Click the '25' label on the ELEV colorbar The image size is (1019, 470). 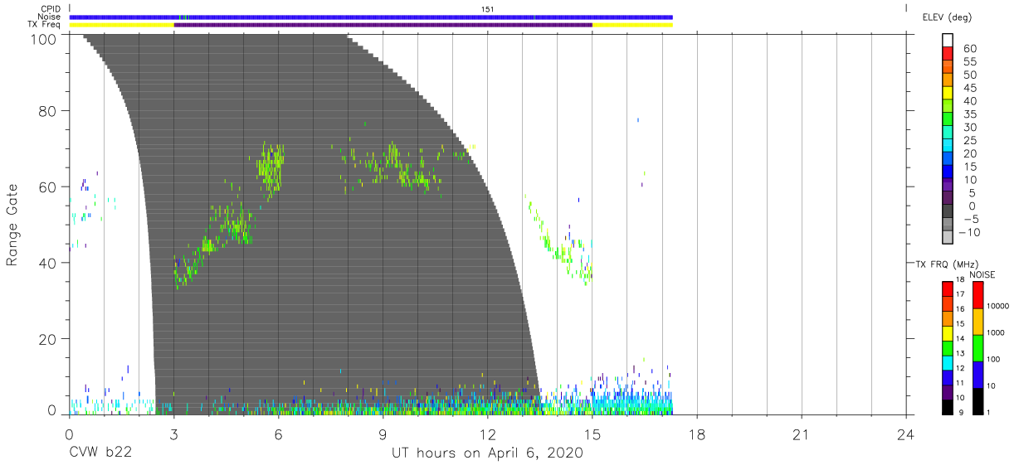(969, 140)
